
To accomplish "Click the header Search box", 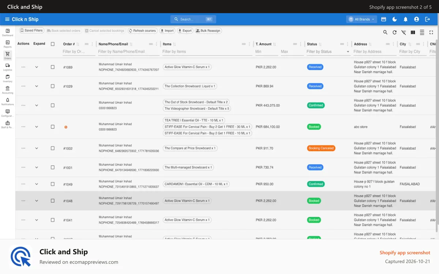I will (x=193, y=19).
